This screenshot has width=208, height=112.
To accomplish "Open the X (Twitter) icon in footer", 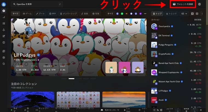I will (x=106, y=110).
